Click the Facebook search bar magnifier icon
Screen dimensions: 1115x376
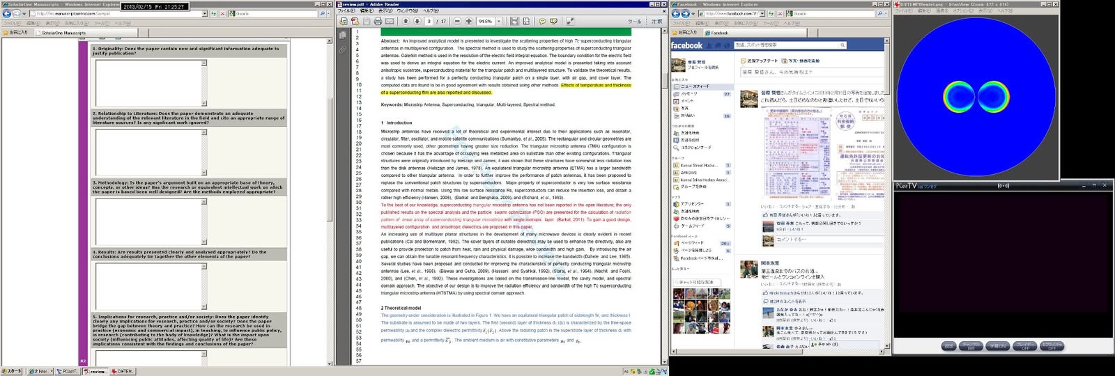click(x=843, y=45)
